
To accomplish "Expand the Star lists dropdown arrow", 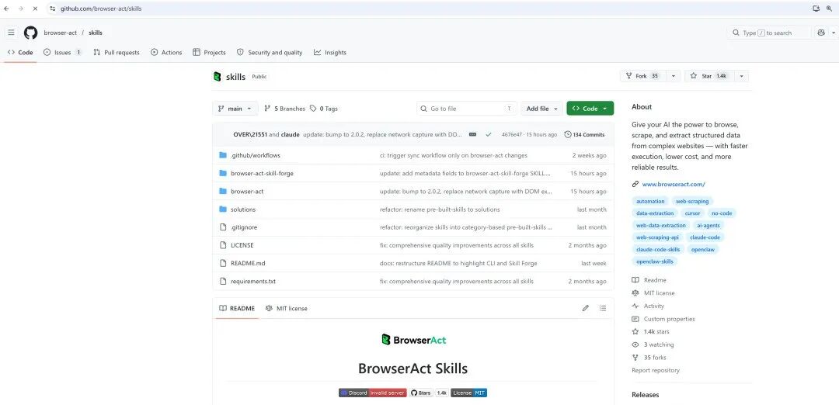I will point(741,76).
